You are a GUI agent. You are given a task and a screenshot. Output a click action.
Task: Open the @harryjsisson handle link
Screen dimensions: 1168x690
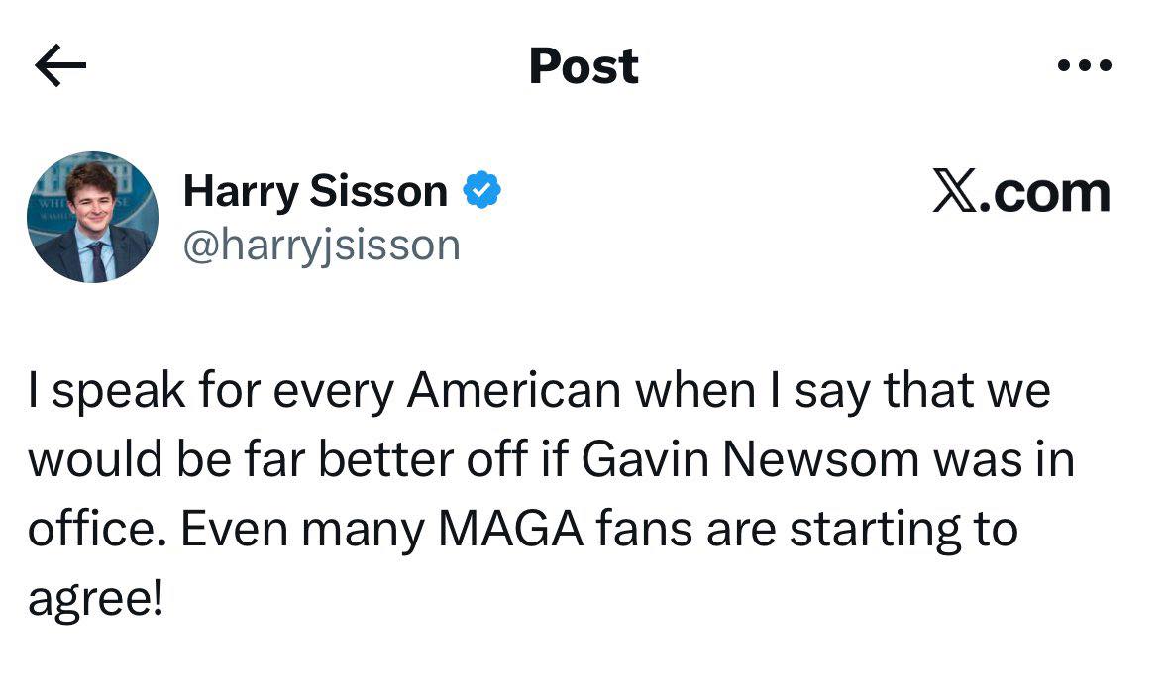(322, 246)
